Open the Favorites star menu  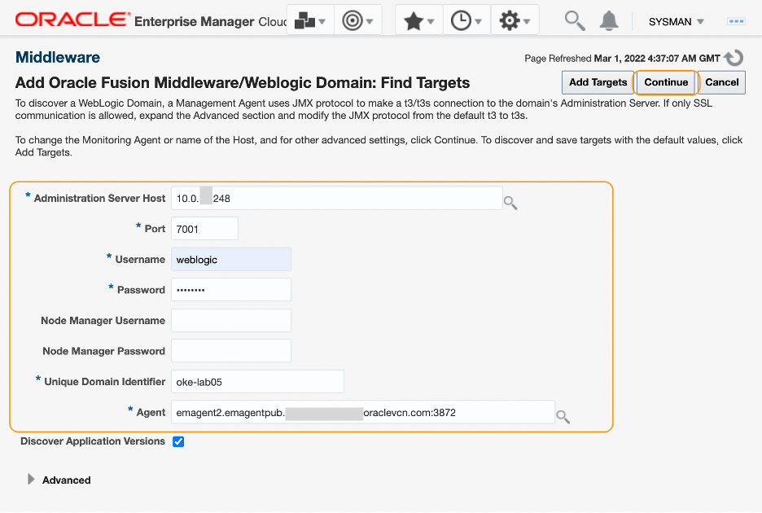click(x=418, y=20)
